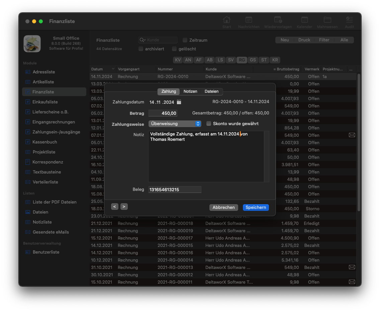
Task: Click the email icon on the 549,00 Bezahlt row
Action: tap(352, 267)
